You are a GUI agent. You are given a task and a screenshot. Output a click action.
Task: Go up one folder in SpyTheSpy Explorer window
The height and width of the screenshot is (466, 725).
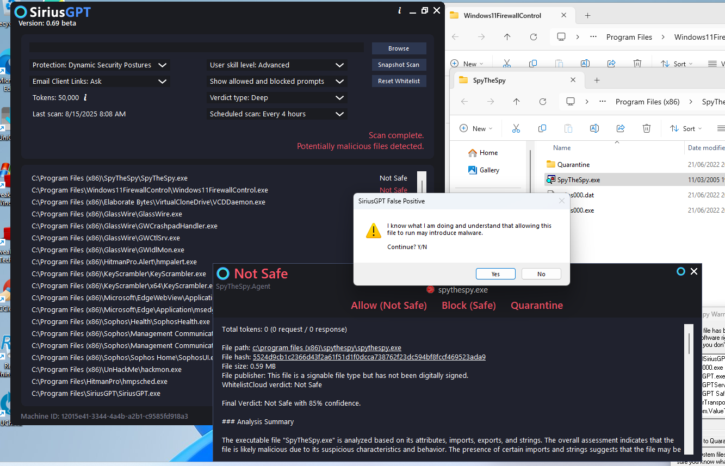click(517, 102)
